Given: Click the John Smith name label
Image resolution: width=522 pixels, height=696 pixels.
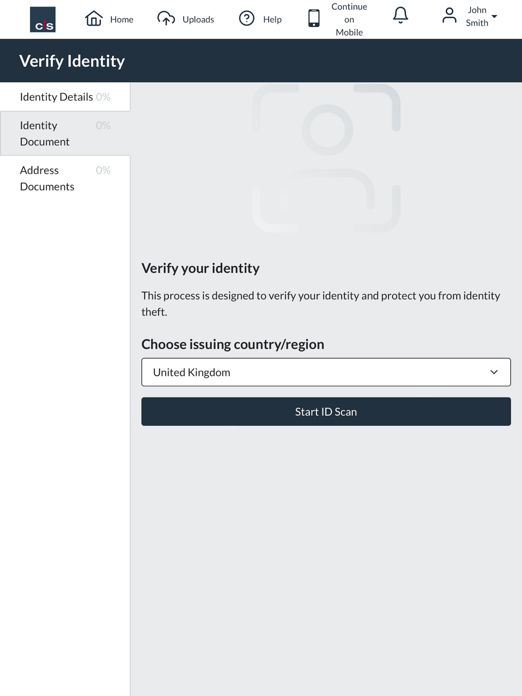Looking at the screenshot, I should (x=477, y=16).
